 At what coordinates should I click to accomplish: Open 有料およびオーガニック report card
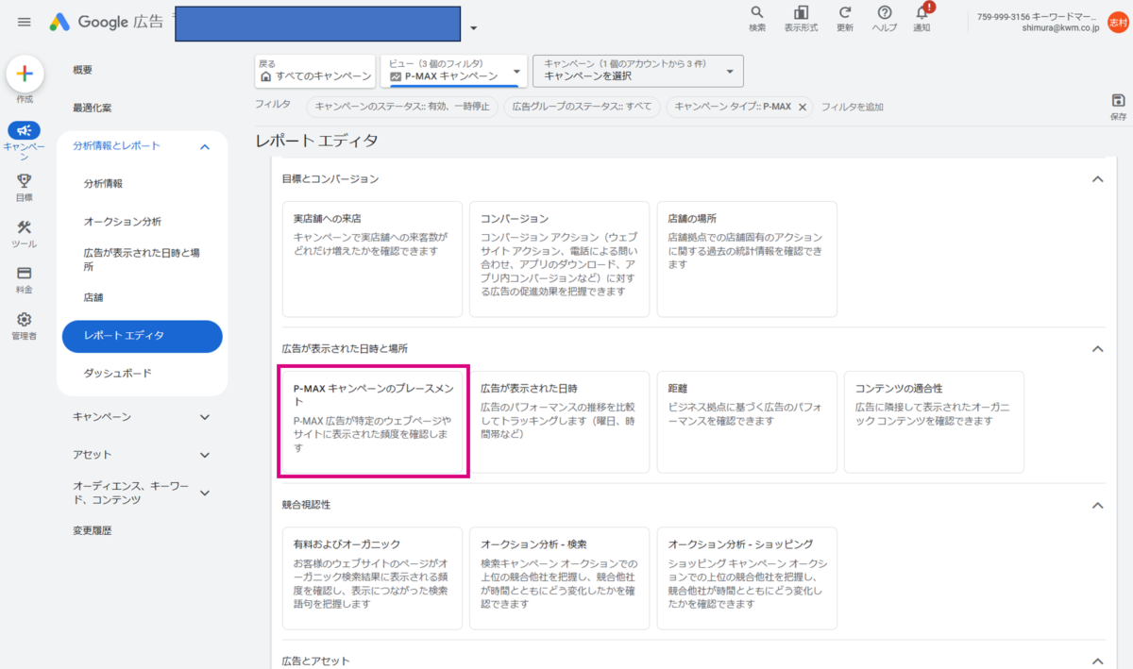372,578
